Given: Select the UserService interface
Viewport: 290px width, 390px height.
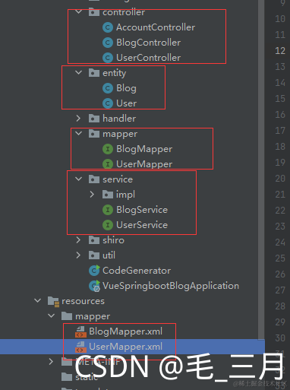Looking at the screenshot, I should [142, 225].
